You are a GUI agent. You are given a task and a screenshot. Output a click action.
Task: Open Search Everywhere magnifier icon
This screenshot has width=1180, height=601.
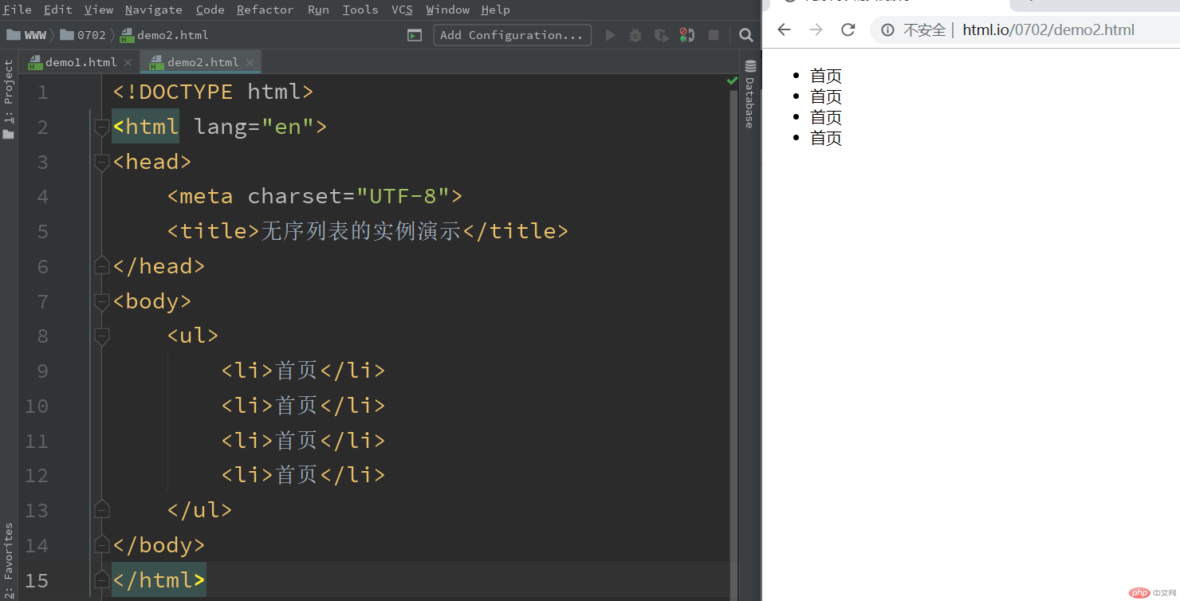[745, 35]
